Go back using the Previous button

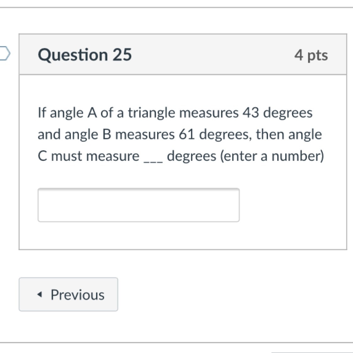tap(68, 294)
